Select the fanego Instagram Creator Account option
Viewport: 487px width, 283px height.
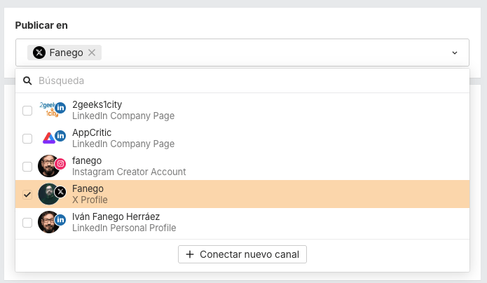click(128, 166)
